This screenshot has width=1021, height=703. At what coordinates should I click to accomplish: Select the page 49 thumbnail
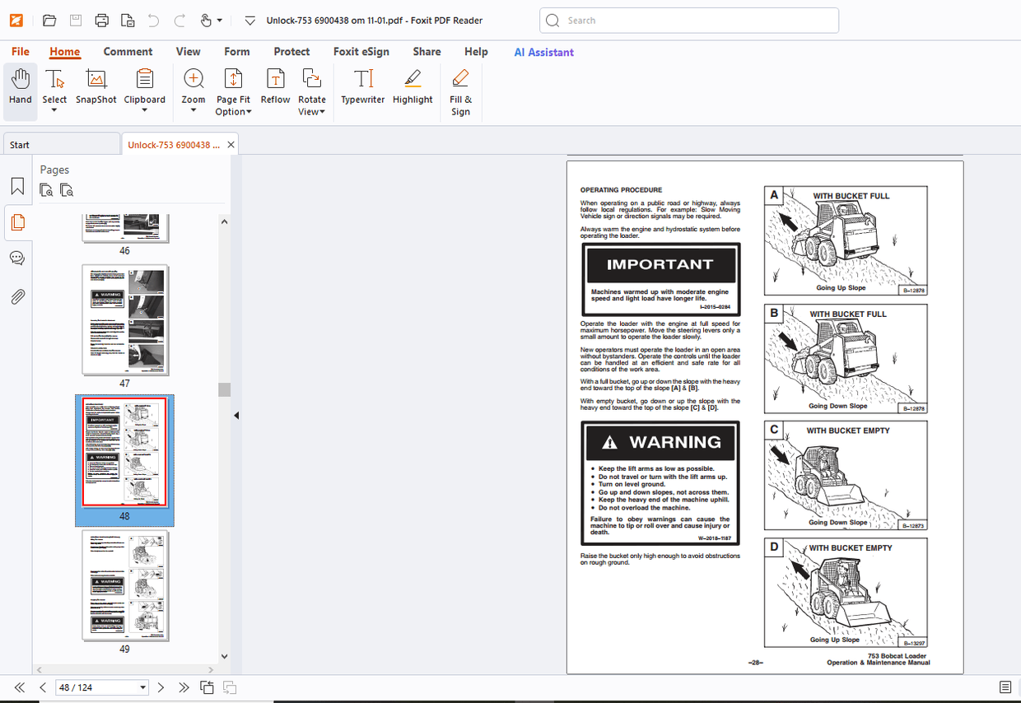124,585
